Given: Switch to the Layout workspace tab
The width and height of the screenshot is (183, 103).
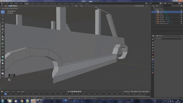Looking at the screenshot, I should pos(27,4).
